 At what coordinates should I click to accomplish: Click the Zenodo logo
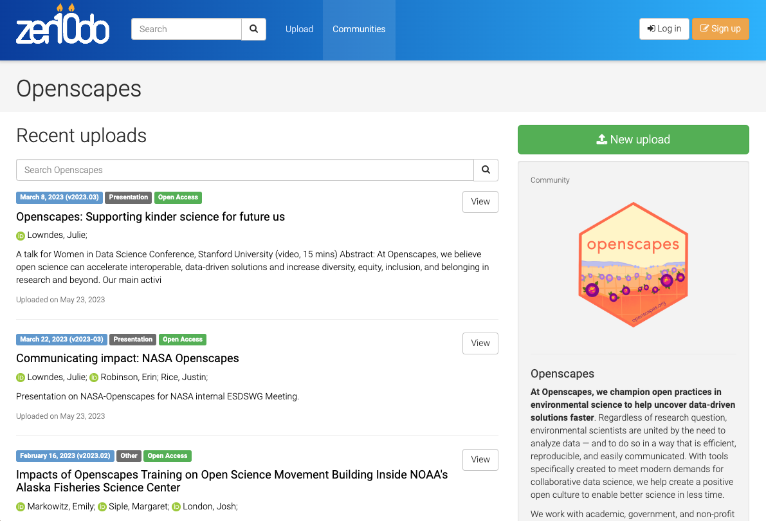[62, 26]
